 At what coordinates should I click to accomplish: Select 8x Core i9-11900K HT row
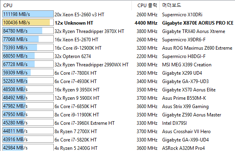[77, 115]
